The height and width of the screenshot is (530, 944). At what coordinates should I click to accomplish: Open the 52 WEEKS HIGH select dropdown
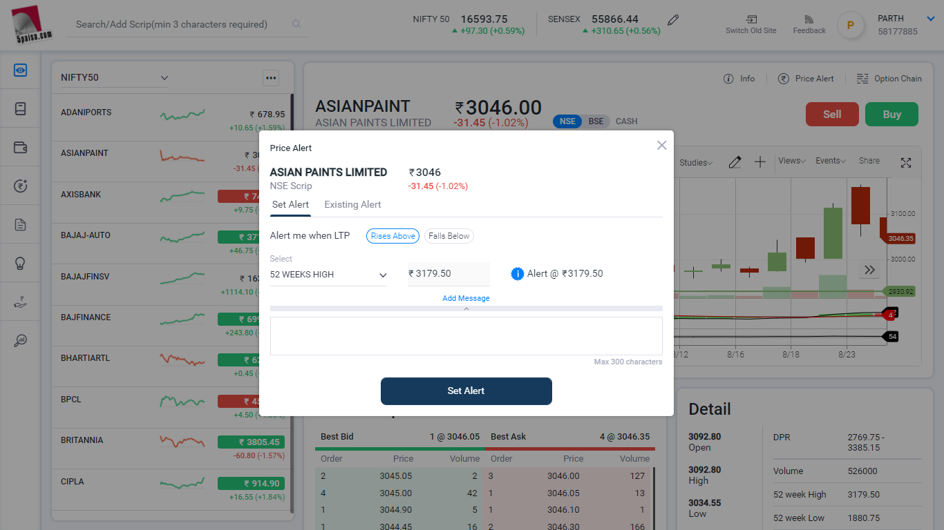tap(329, 274)
